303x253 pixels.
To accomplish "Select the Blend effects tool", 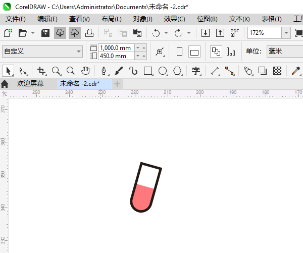I will click(248, 71).
